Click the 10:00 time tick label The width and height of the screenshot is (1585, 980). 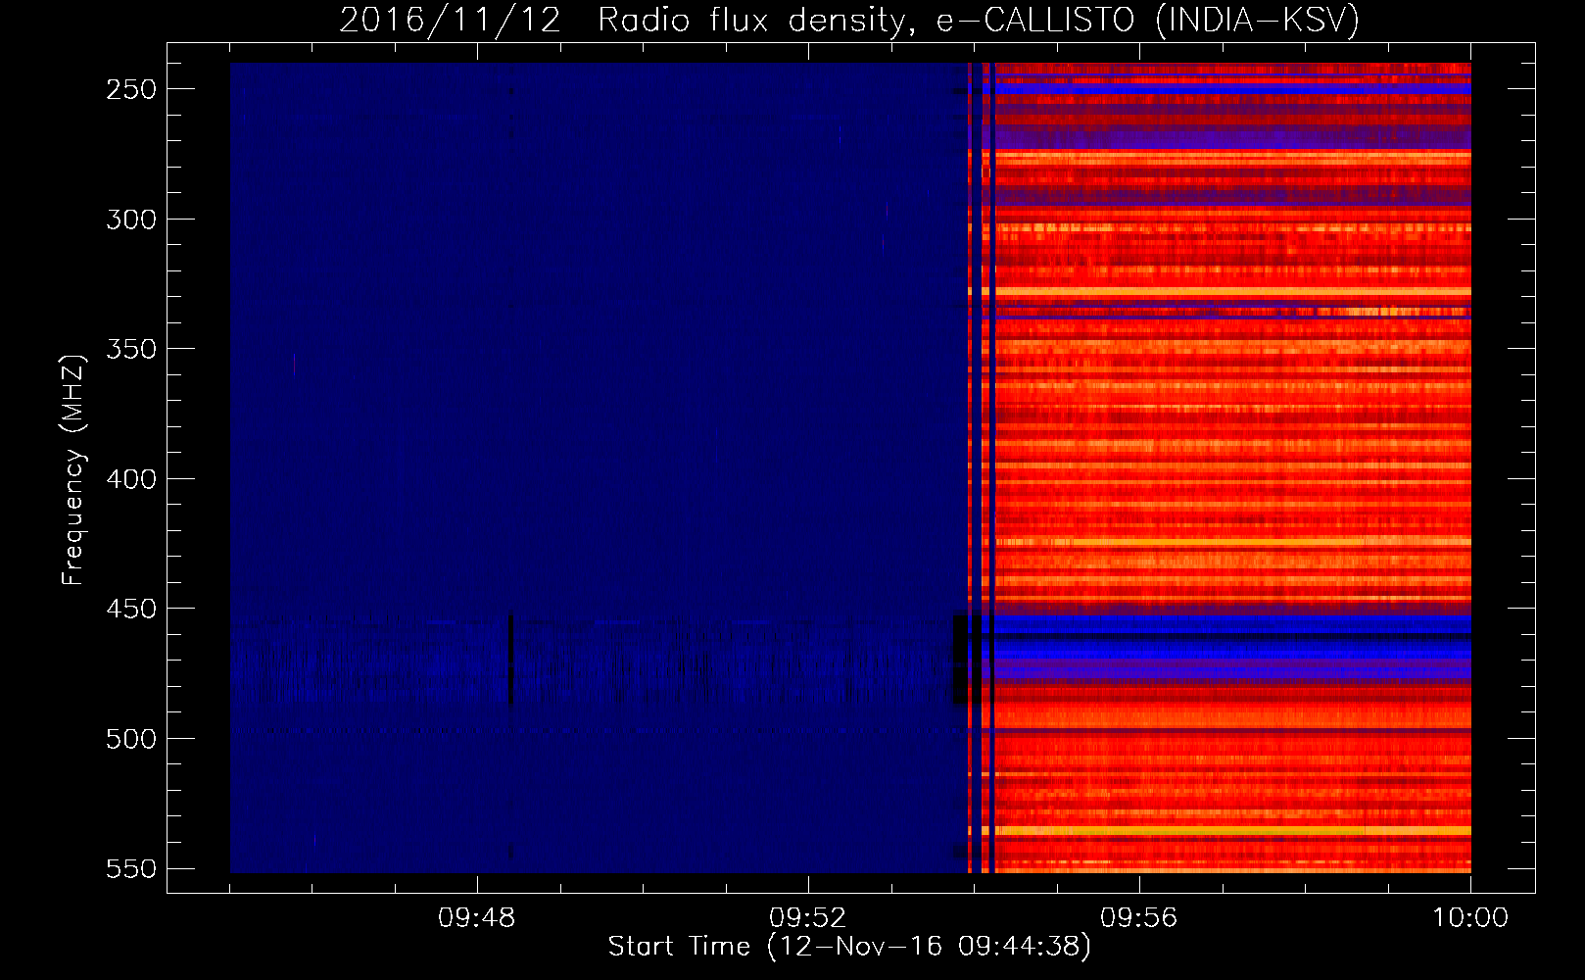point(1470,918)
